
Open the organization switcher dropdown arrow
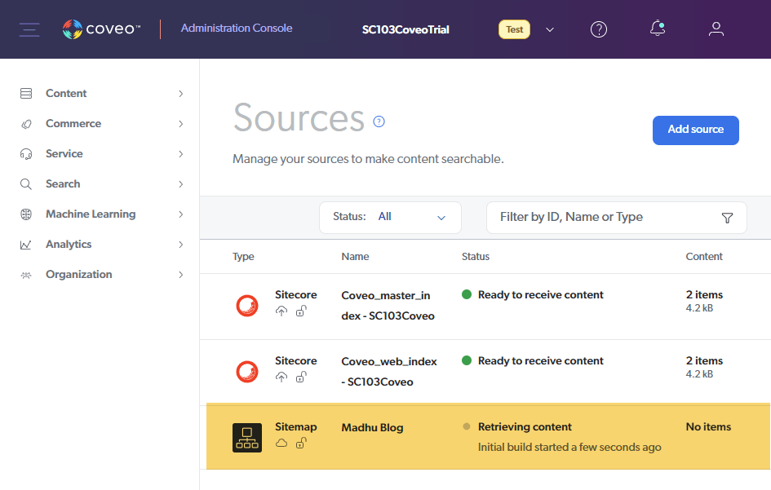coord(550,30)
